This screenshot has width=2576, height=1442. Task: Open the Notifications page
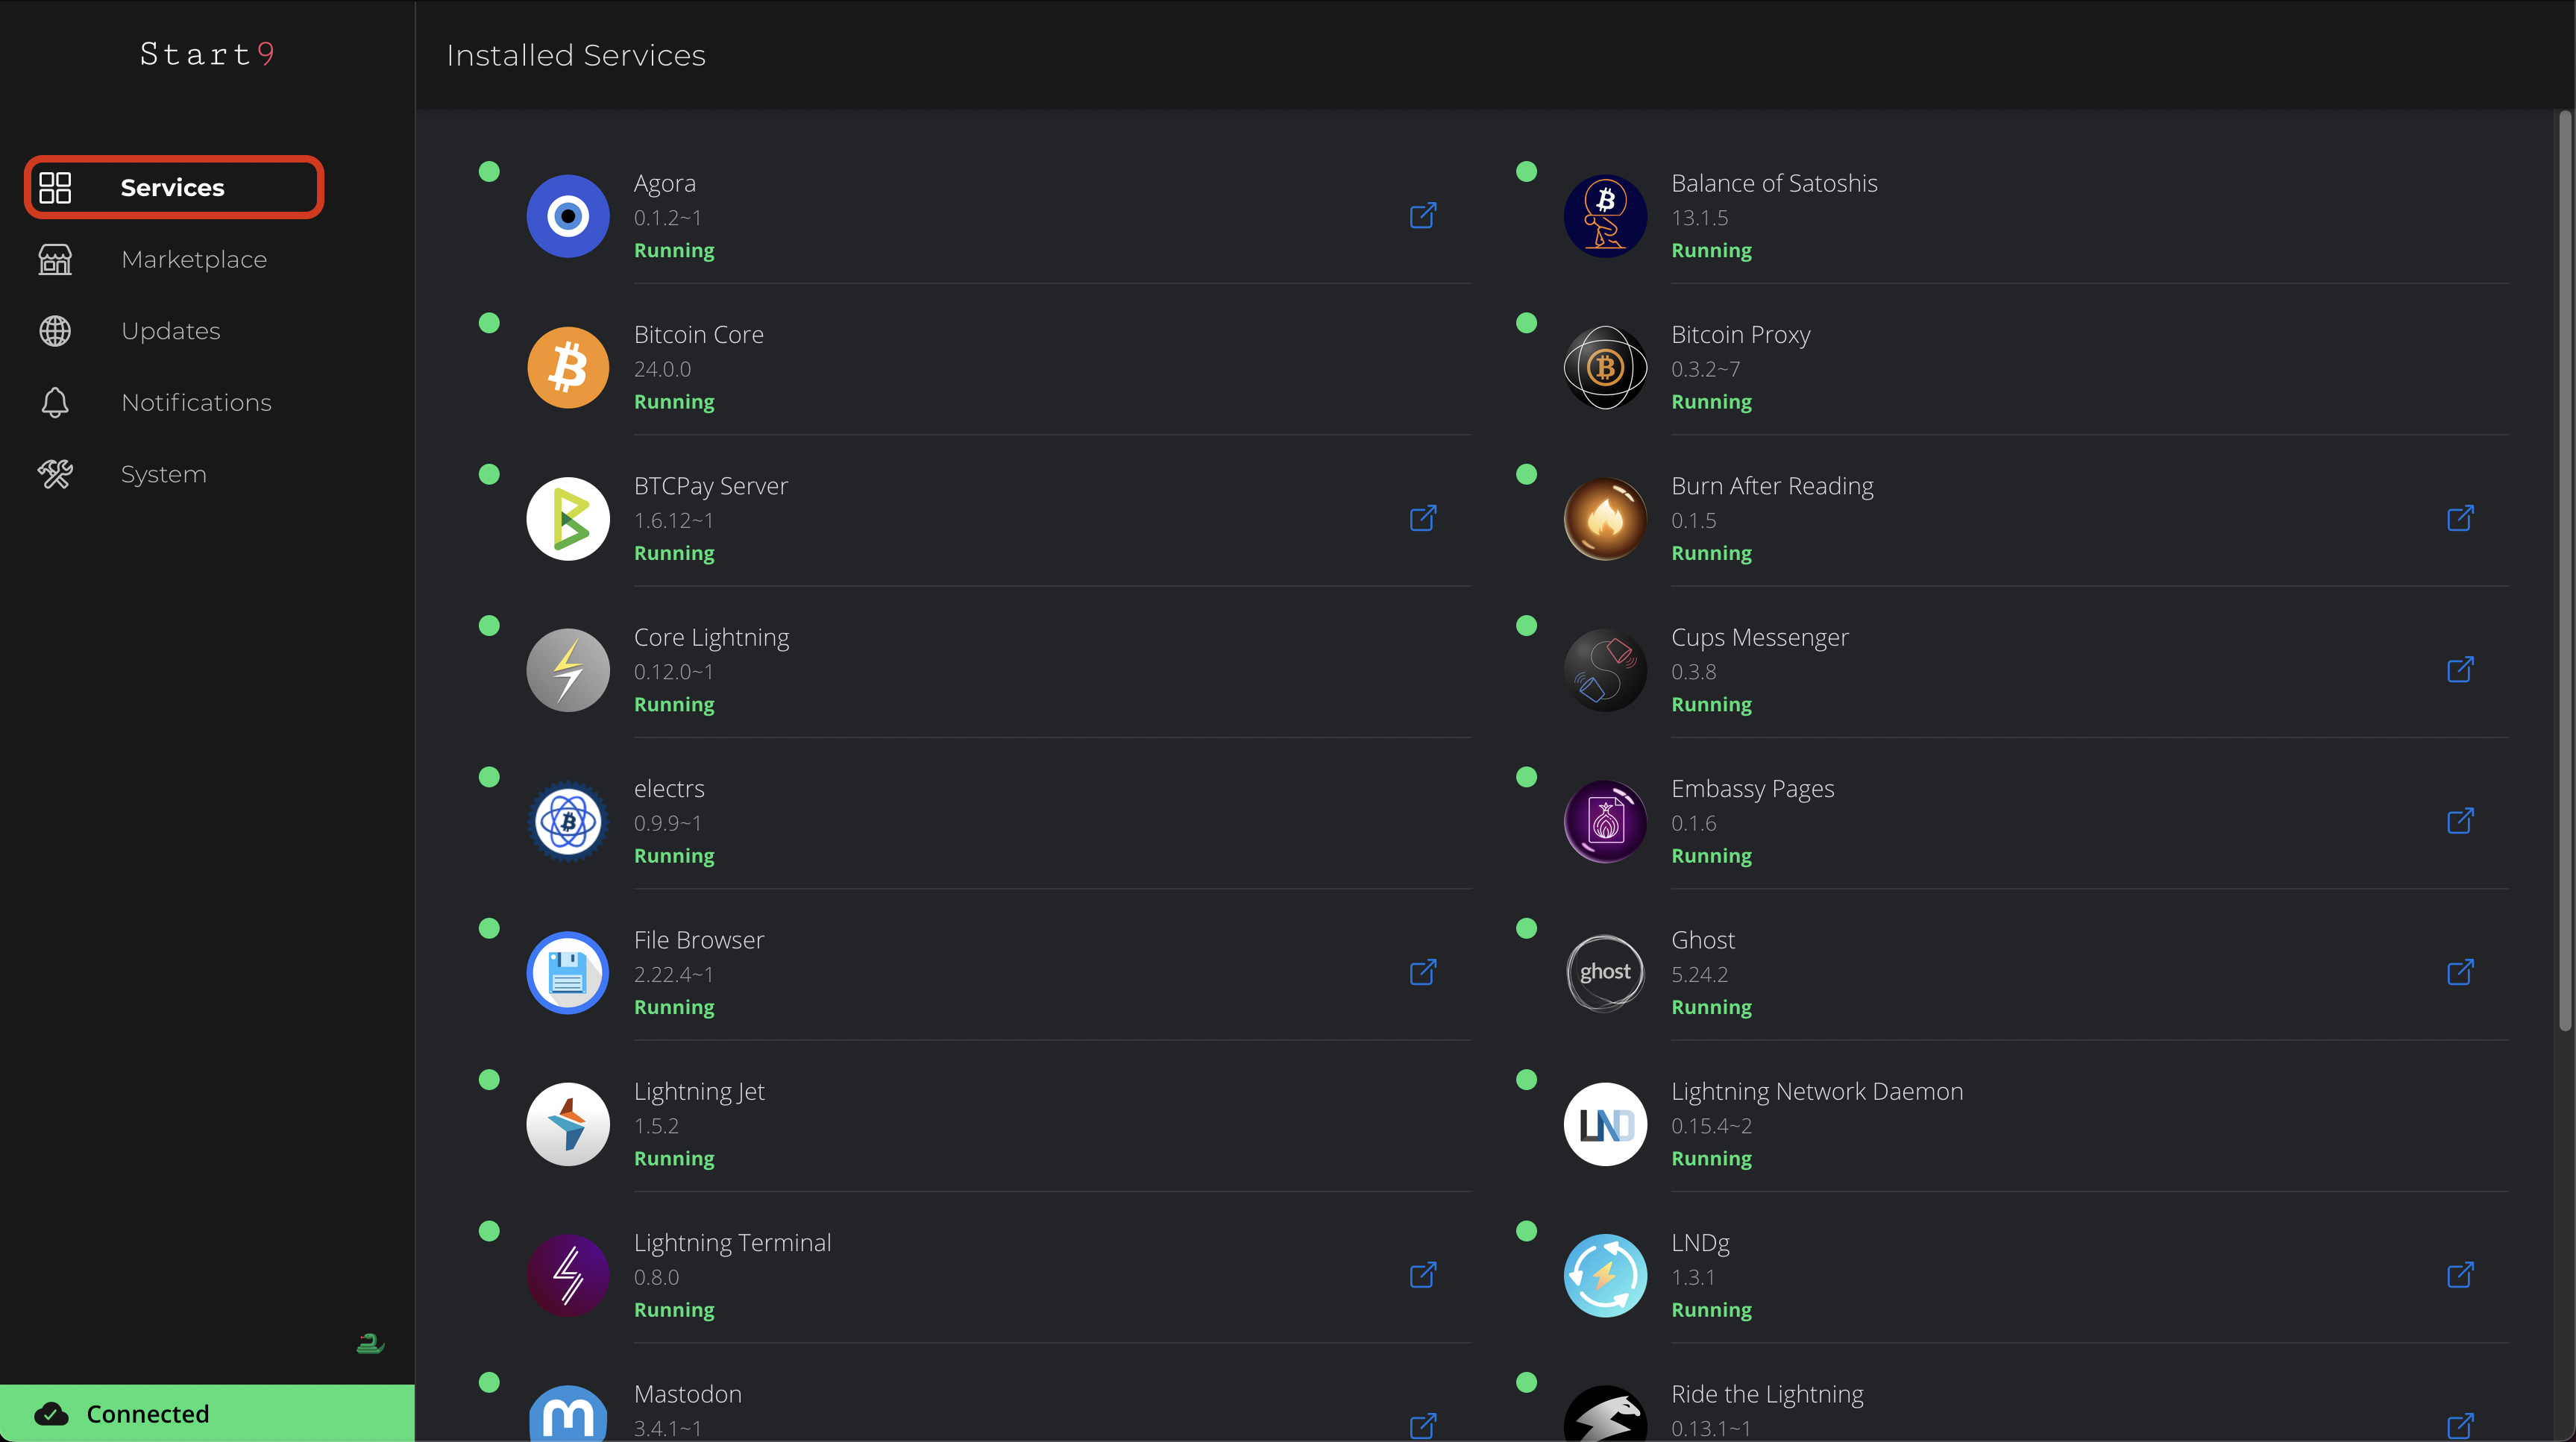[x=196, y=403]
